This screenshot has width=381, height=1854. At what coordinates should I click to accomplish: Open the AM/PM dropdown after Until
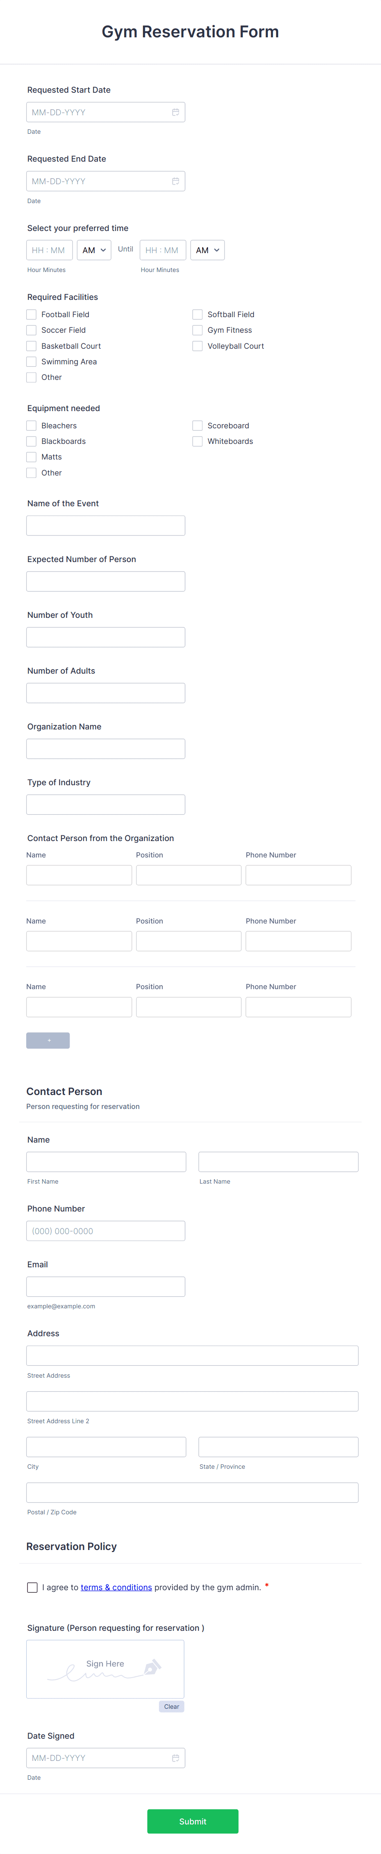[x=207, y=250]
